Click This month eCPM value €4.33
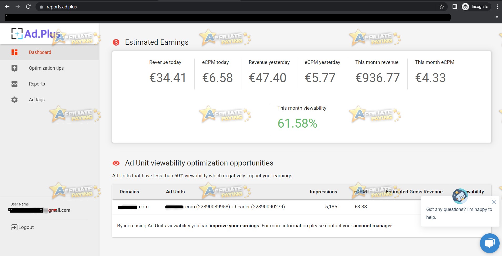502x256 pixels. pyautogui.click(x=430, y=78)
